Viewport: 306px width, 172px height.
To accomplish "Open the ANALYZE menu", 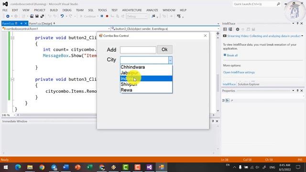I will click(152, 10).
